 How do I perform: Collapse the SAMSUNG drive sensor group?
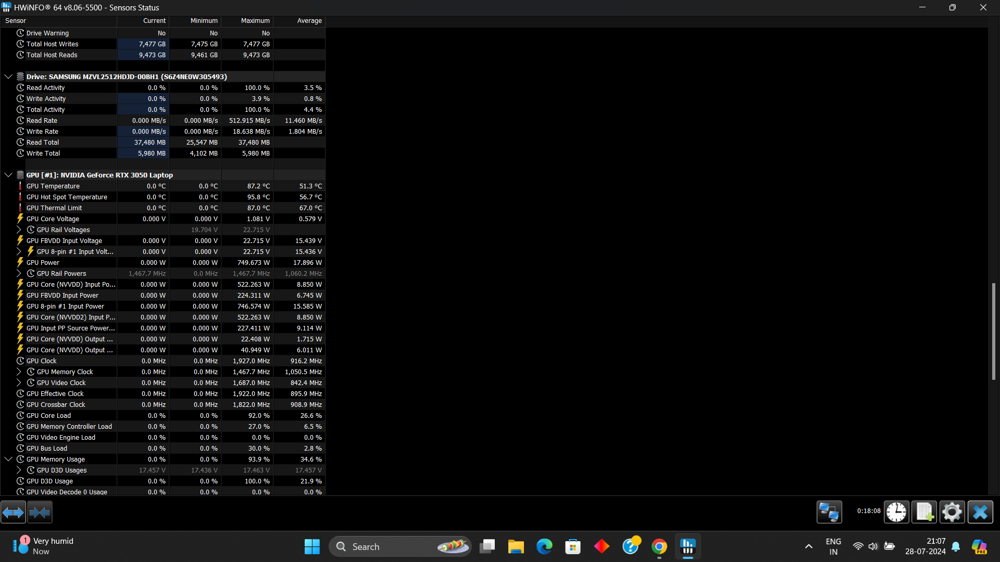coord(8,76)
